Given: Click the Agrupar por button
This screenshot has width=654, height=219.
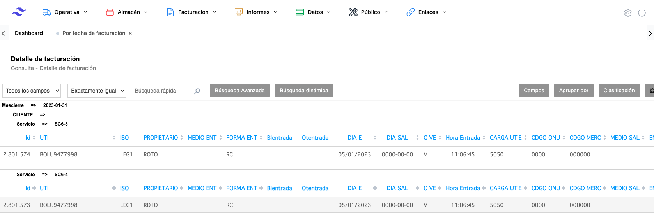Looking at the screenshot, I should tap(573, 91).
